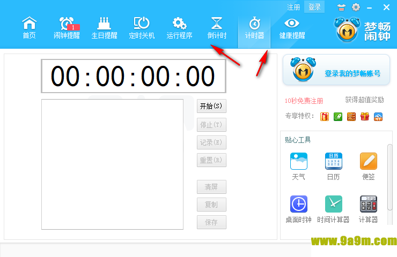Open the 便签 sticky note tool
The image size is (397, 257).
click(x=369, y=166)
